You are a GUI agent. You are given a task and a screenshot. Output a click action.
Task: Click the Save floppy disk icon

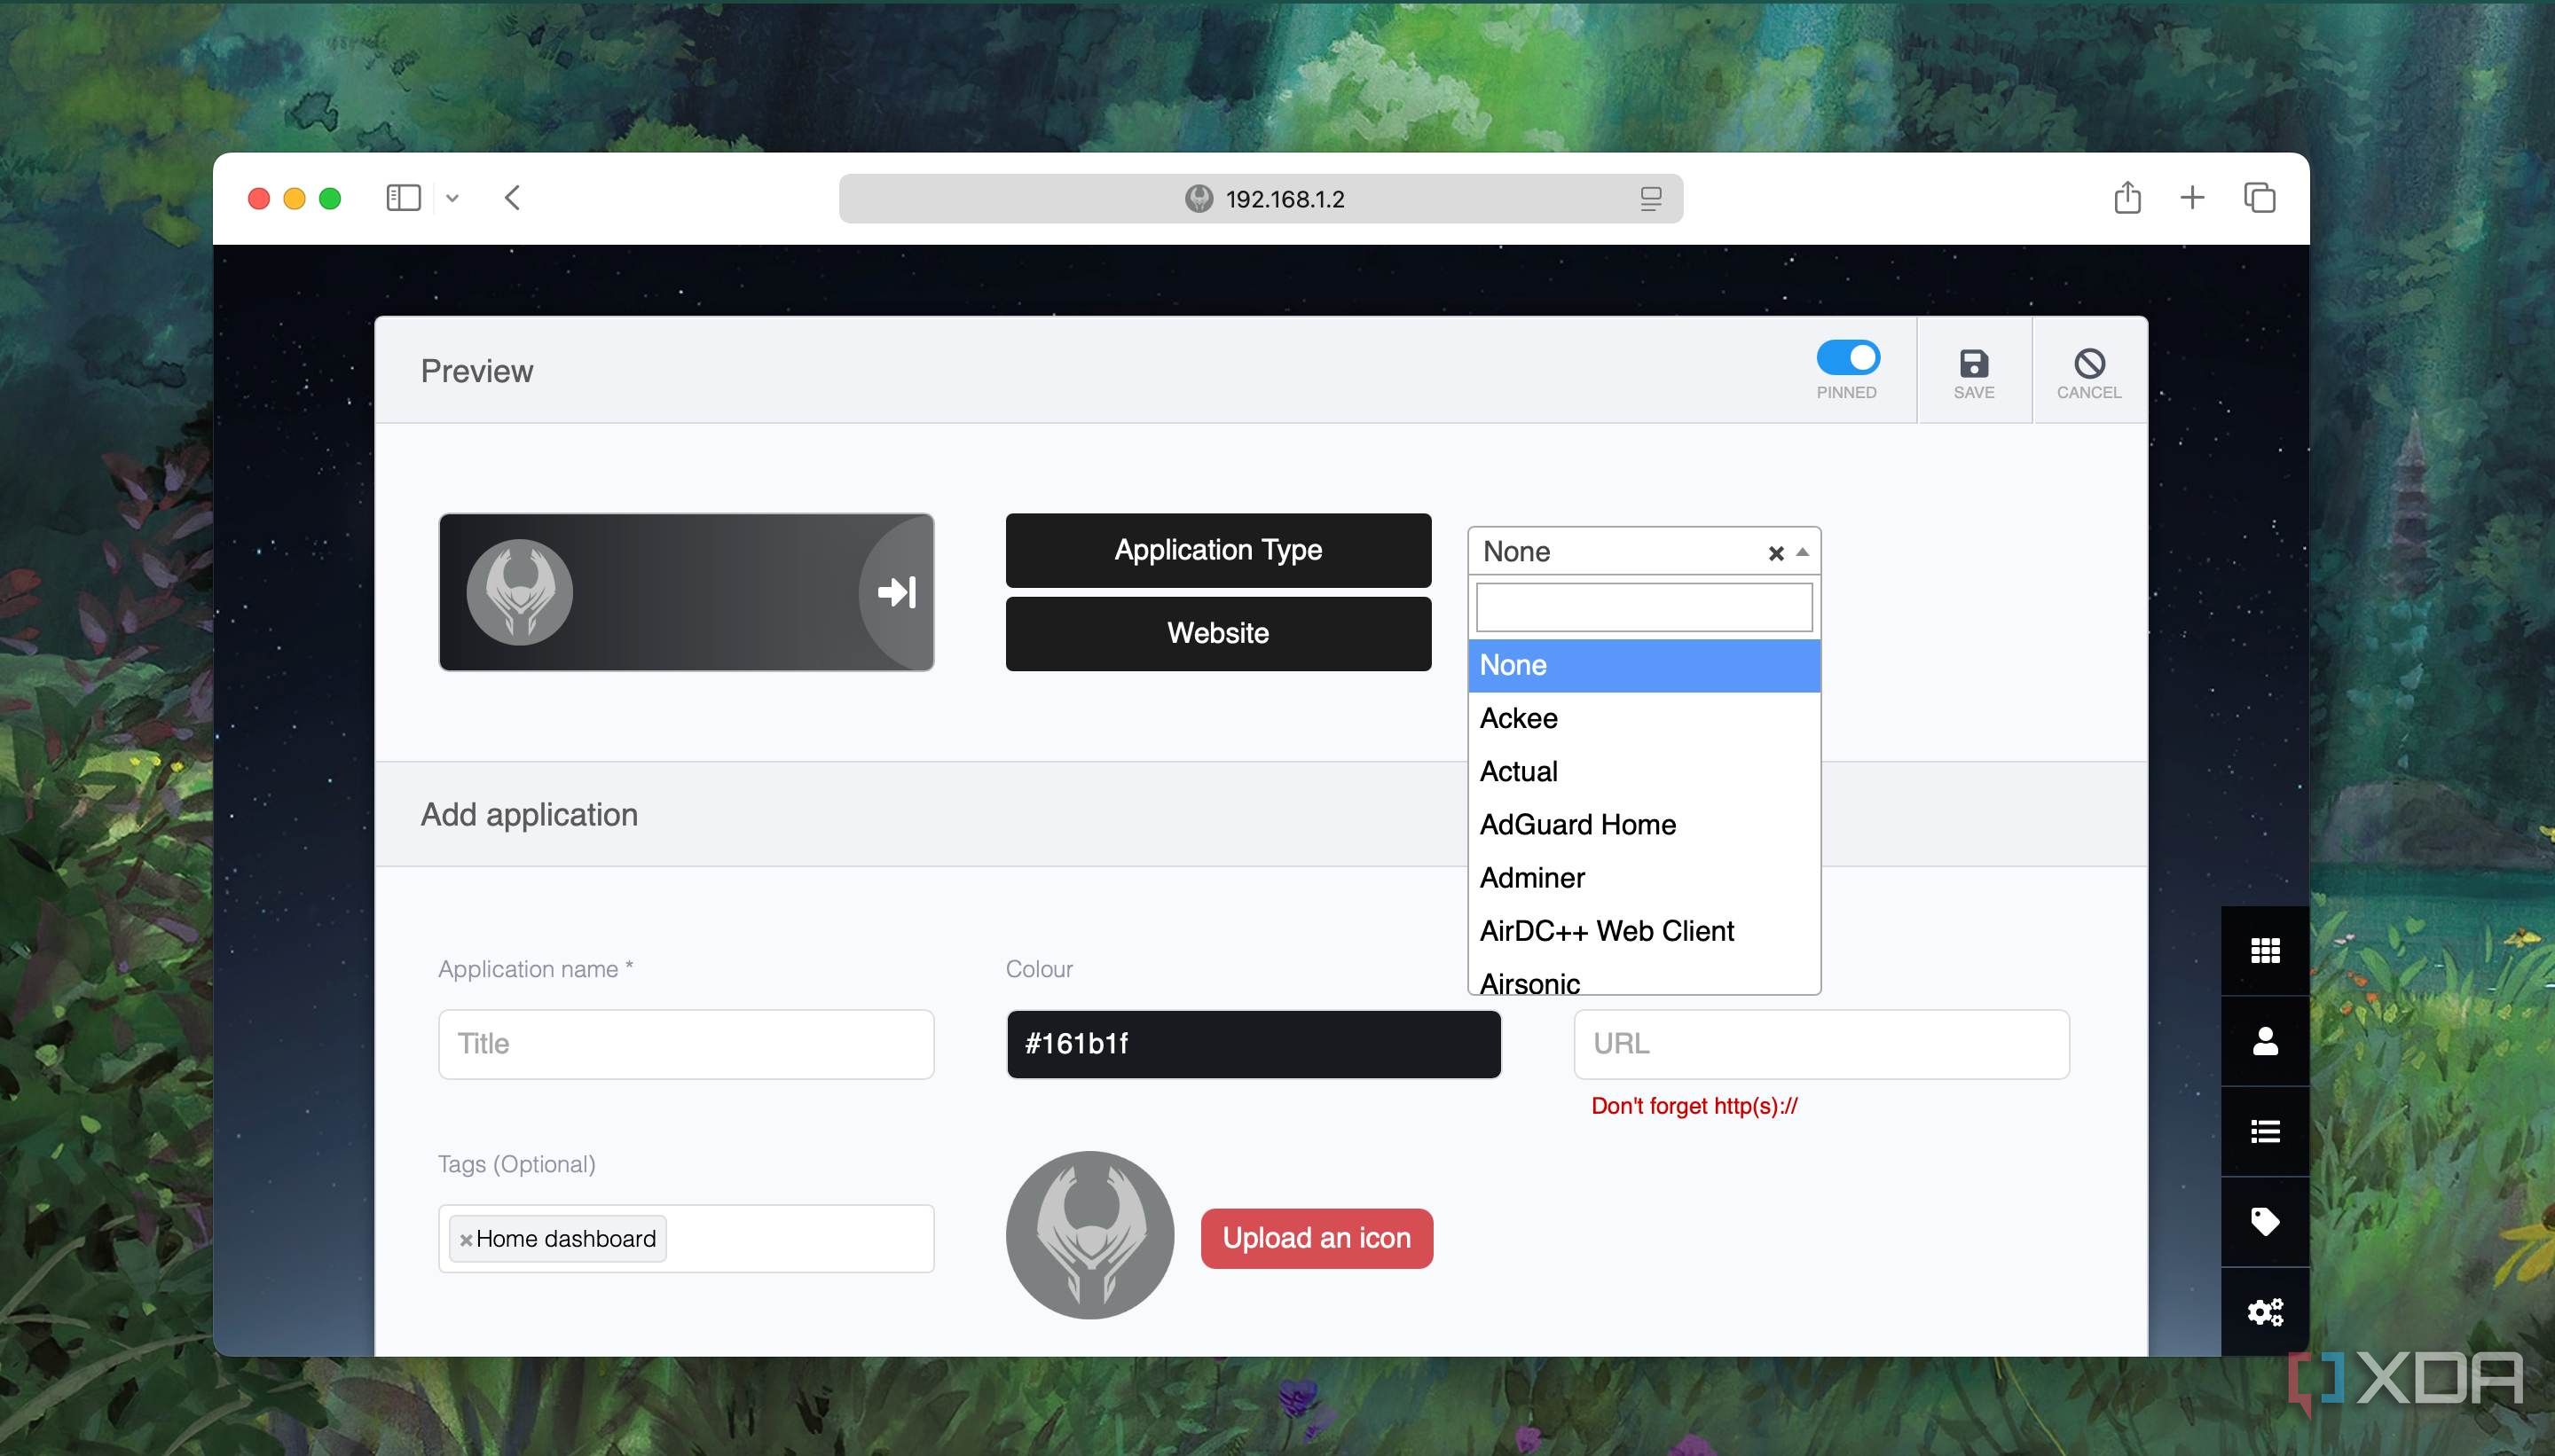click(1973, 363)
